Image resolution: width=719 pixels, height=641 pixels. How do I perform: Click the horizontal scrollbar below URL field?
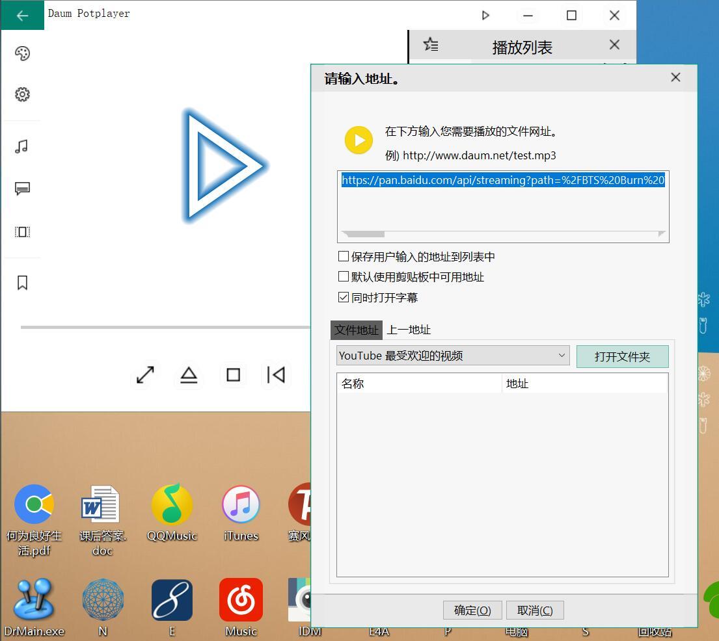pos(363,234)
